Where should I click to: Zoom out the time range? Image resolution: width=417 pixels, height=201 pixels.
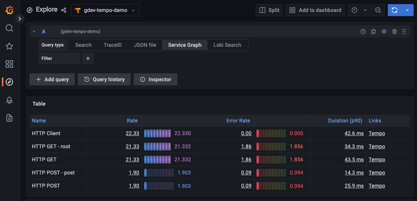378,10
